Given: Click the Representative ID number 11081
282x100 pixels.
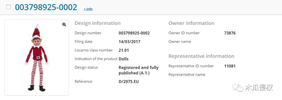Looking at the screenshot, I should 230,66.
